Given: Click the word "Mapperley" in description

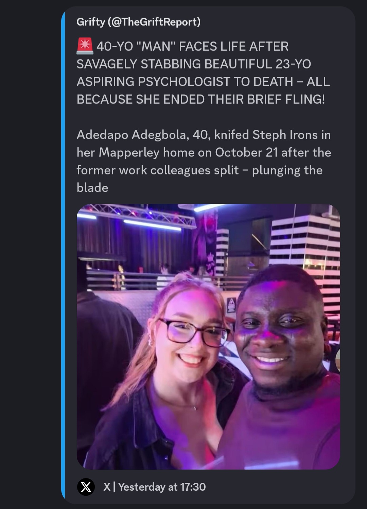Looking at the screenshot, I should click(129, 152).
